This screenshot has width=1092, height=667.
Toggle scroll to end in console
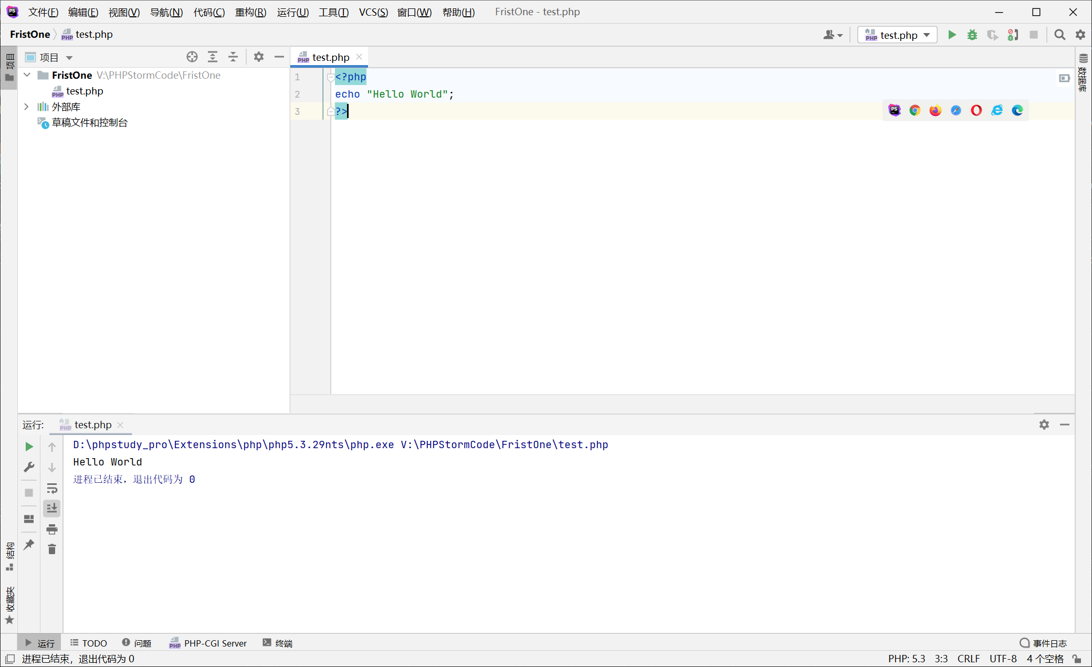click(x=52, y=509)
